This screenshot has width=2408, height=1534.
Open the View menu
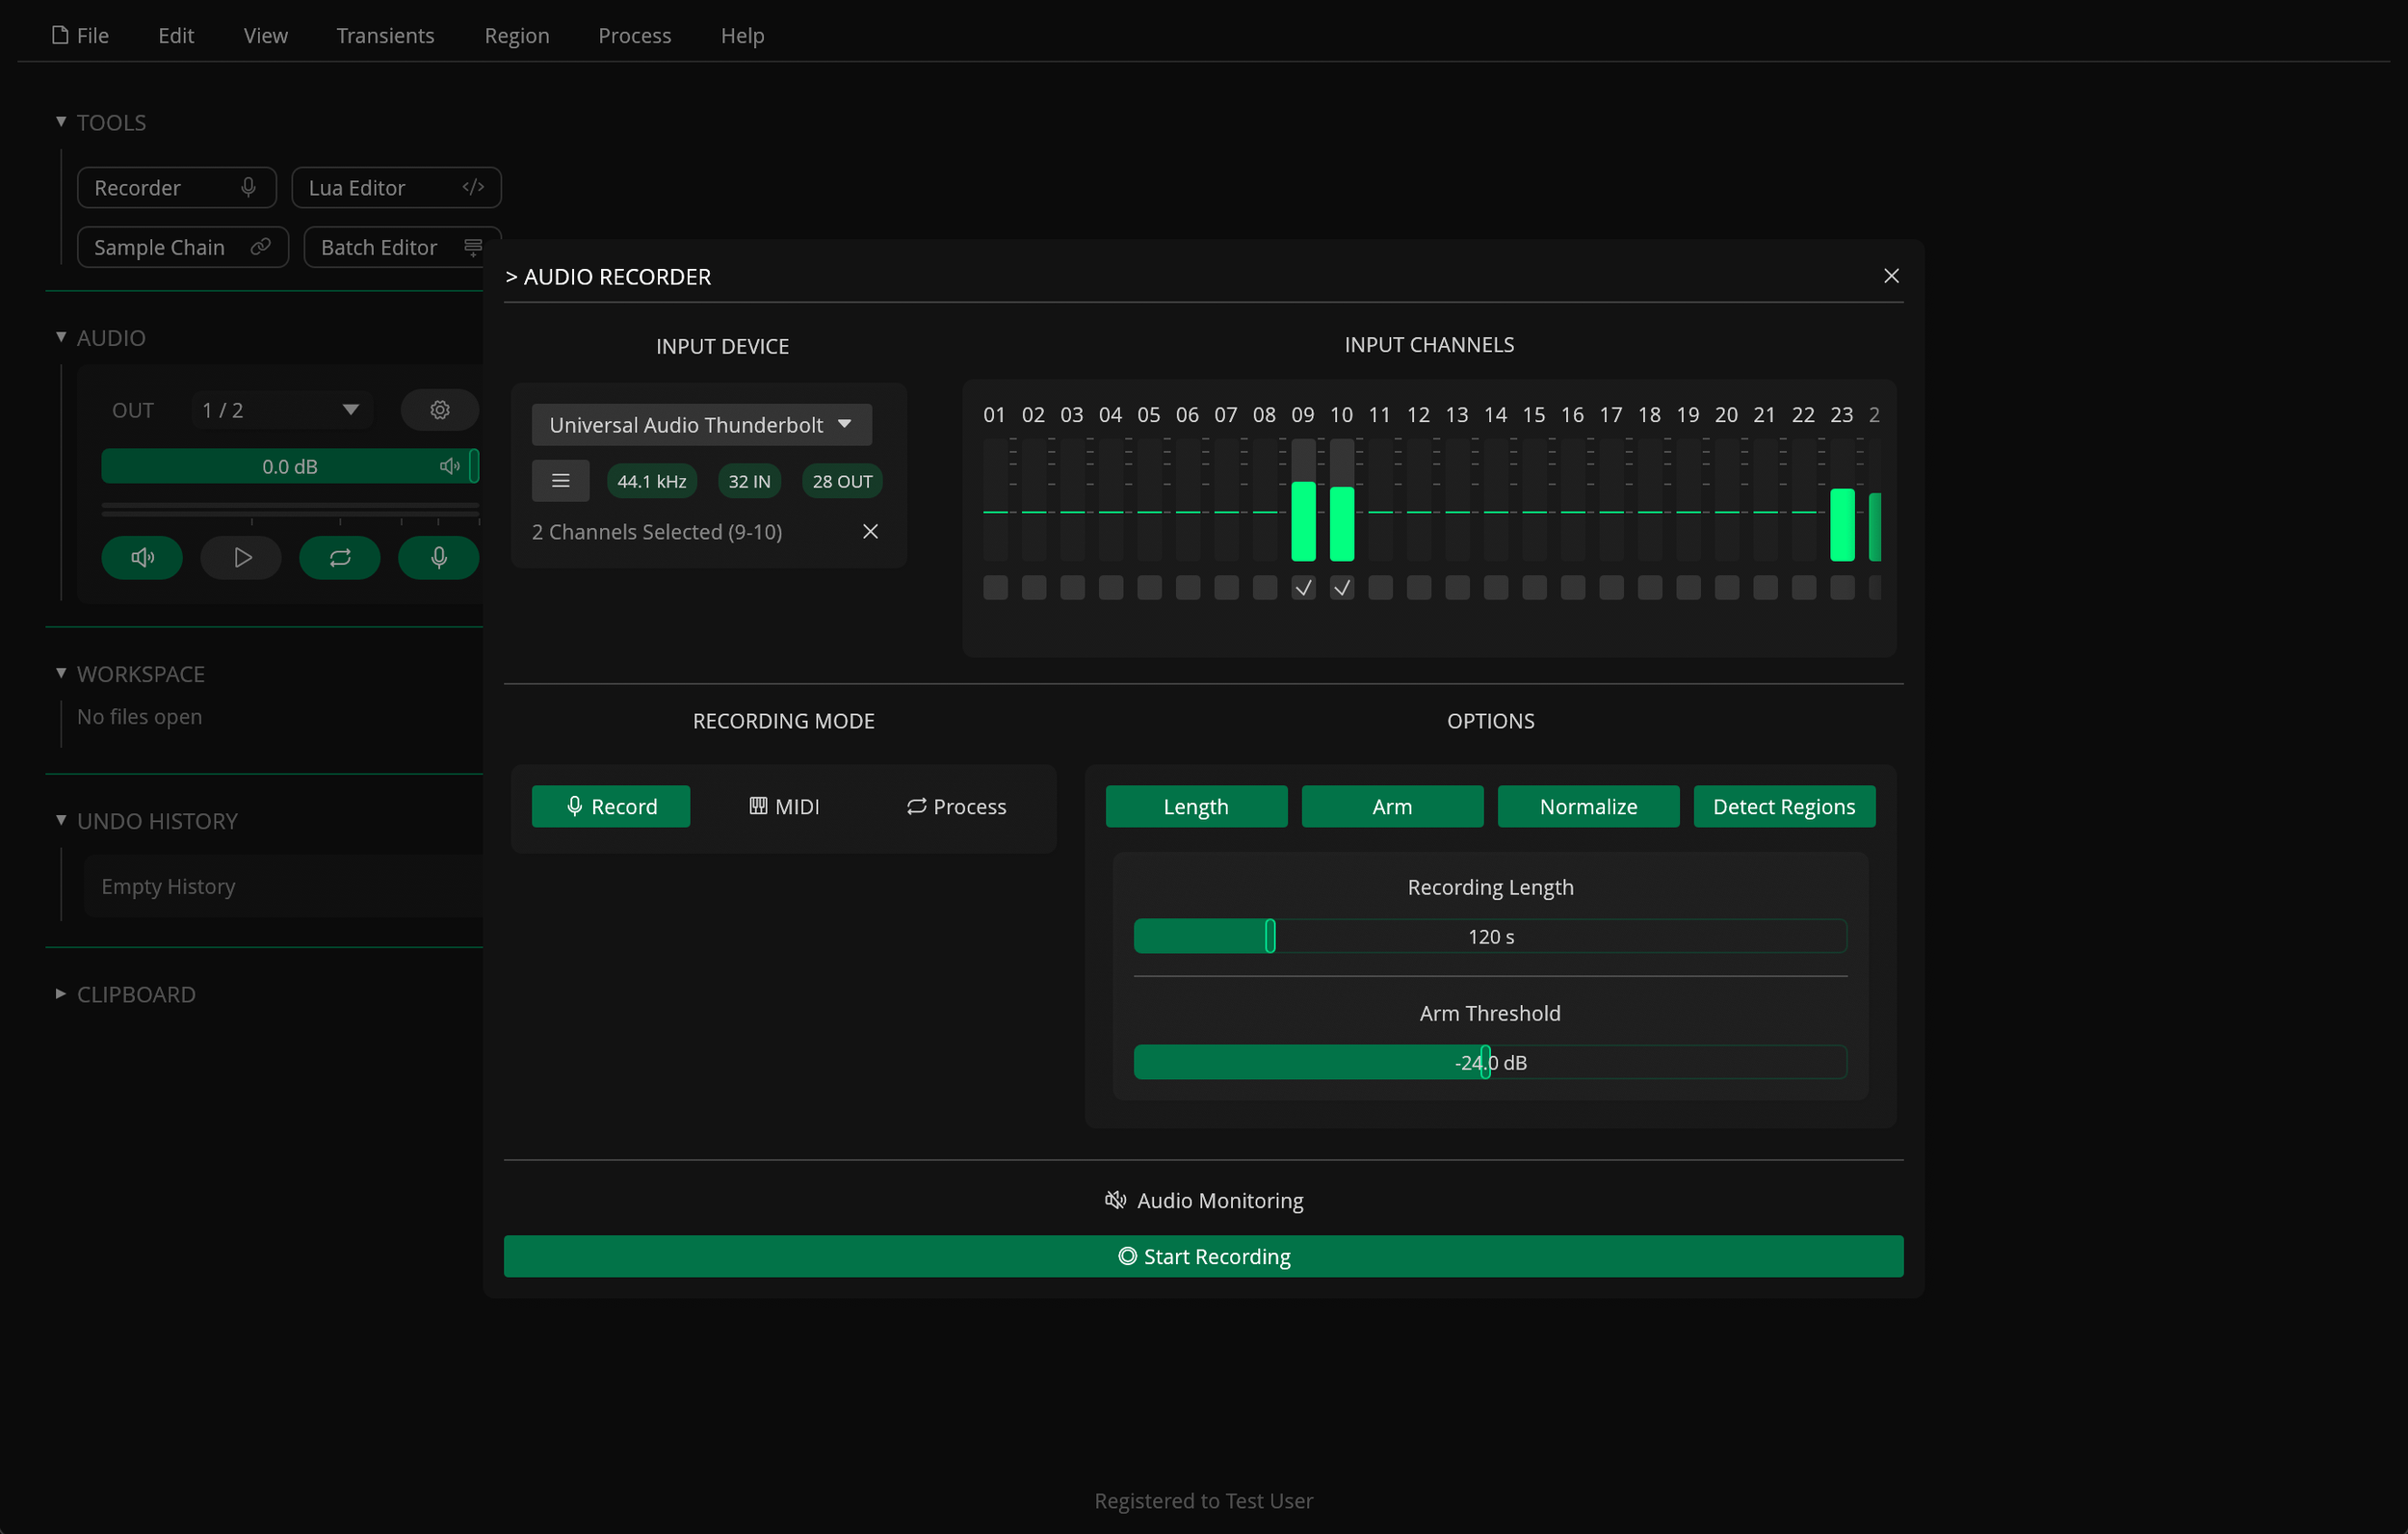(x=265, y=35)
